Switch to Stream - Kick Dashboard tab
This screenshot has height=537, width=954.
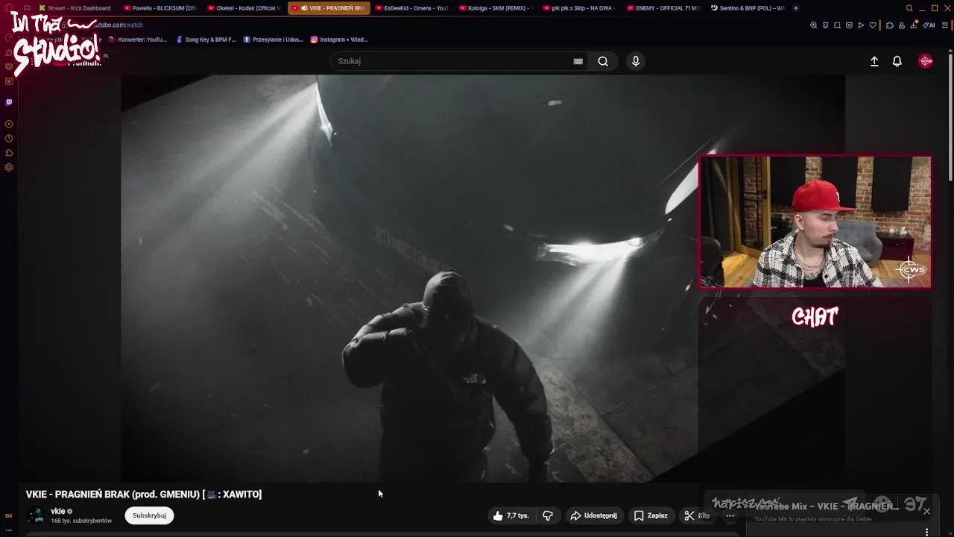pos(75,8)
